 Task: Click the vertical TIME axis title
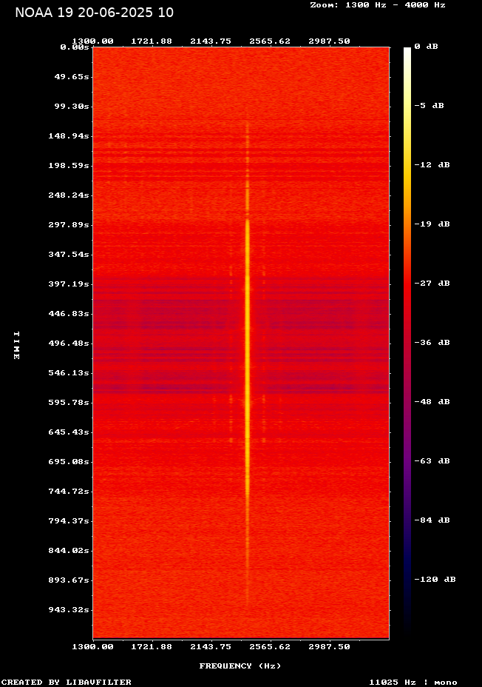click(x=16, y=345)
